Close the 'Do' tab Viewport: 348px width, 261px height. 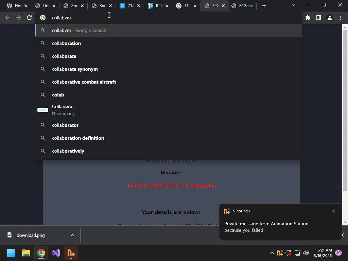coord(54,6)
